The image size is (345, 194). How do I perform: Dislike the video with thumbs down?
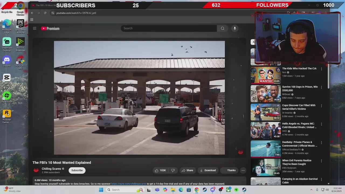(173, 170)
